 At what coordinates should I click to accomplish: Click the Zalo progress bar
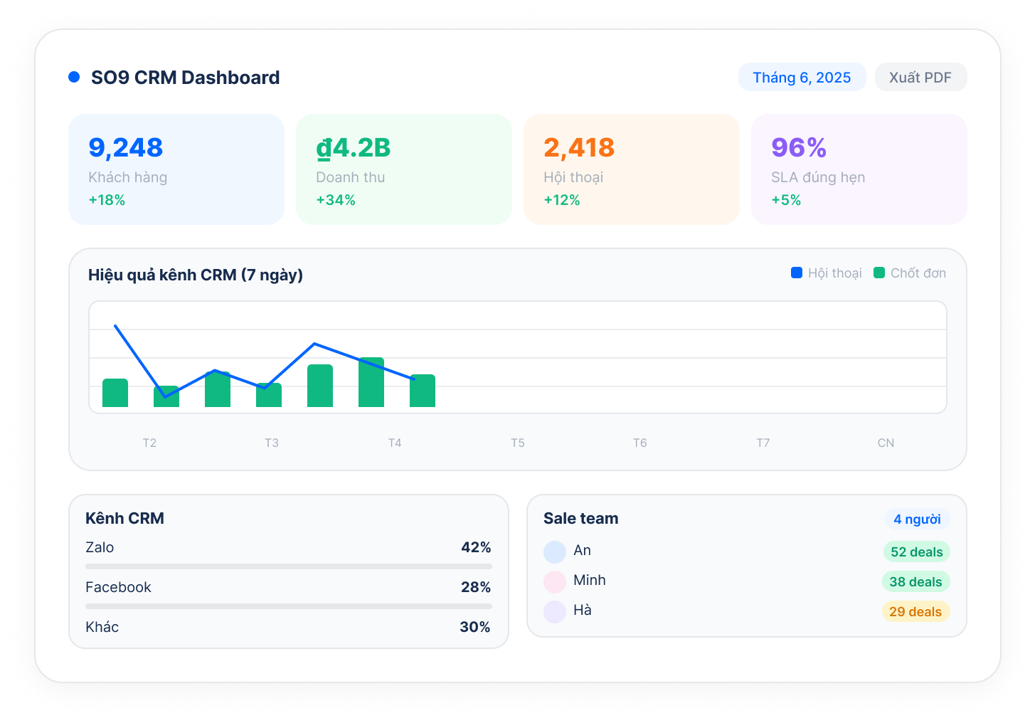(289, 566)
